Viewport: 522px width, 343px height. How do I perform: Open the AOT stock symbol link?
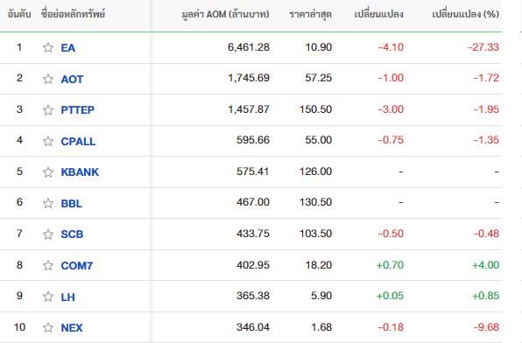point(72,79)
